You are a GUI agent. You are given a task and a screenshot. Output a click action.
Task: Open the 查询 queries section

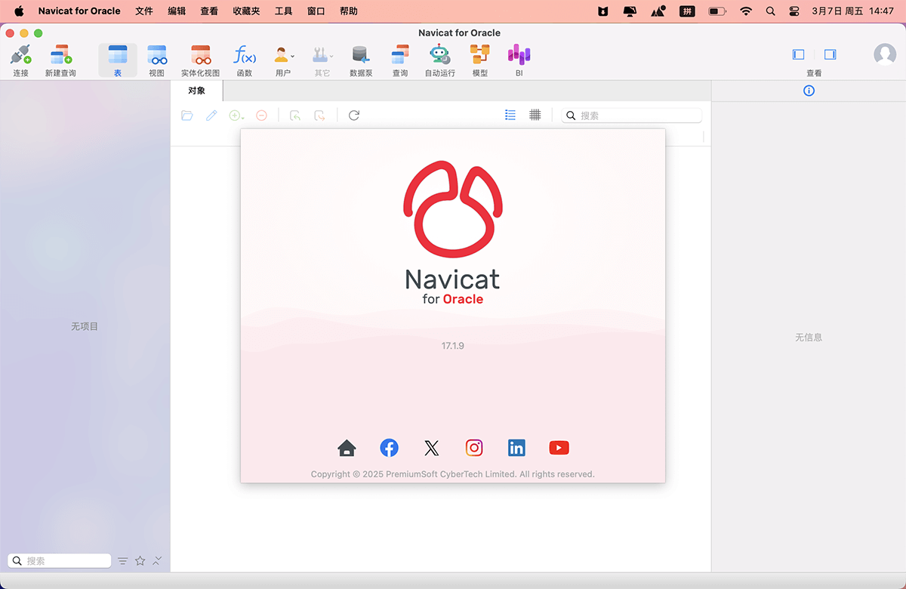coord(400,60)
